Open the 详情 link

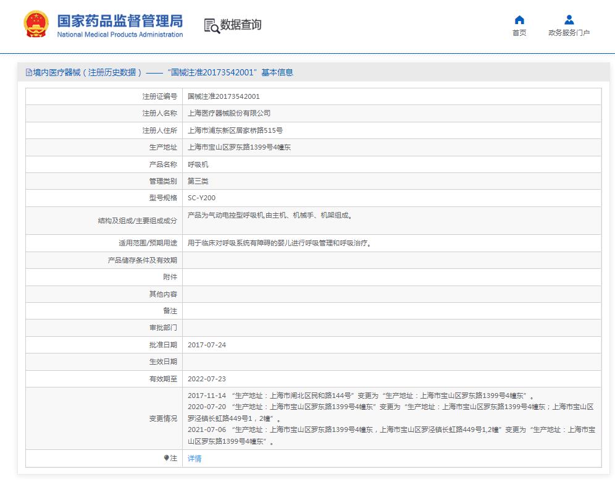(195, 459)
